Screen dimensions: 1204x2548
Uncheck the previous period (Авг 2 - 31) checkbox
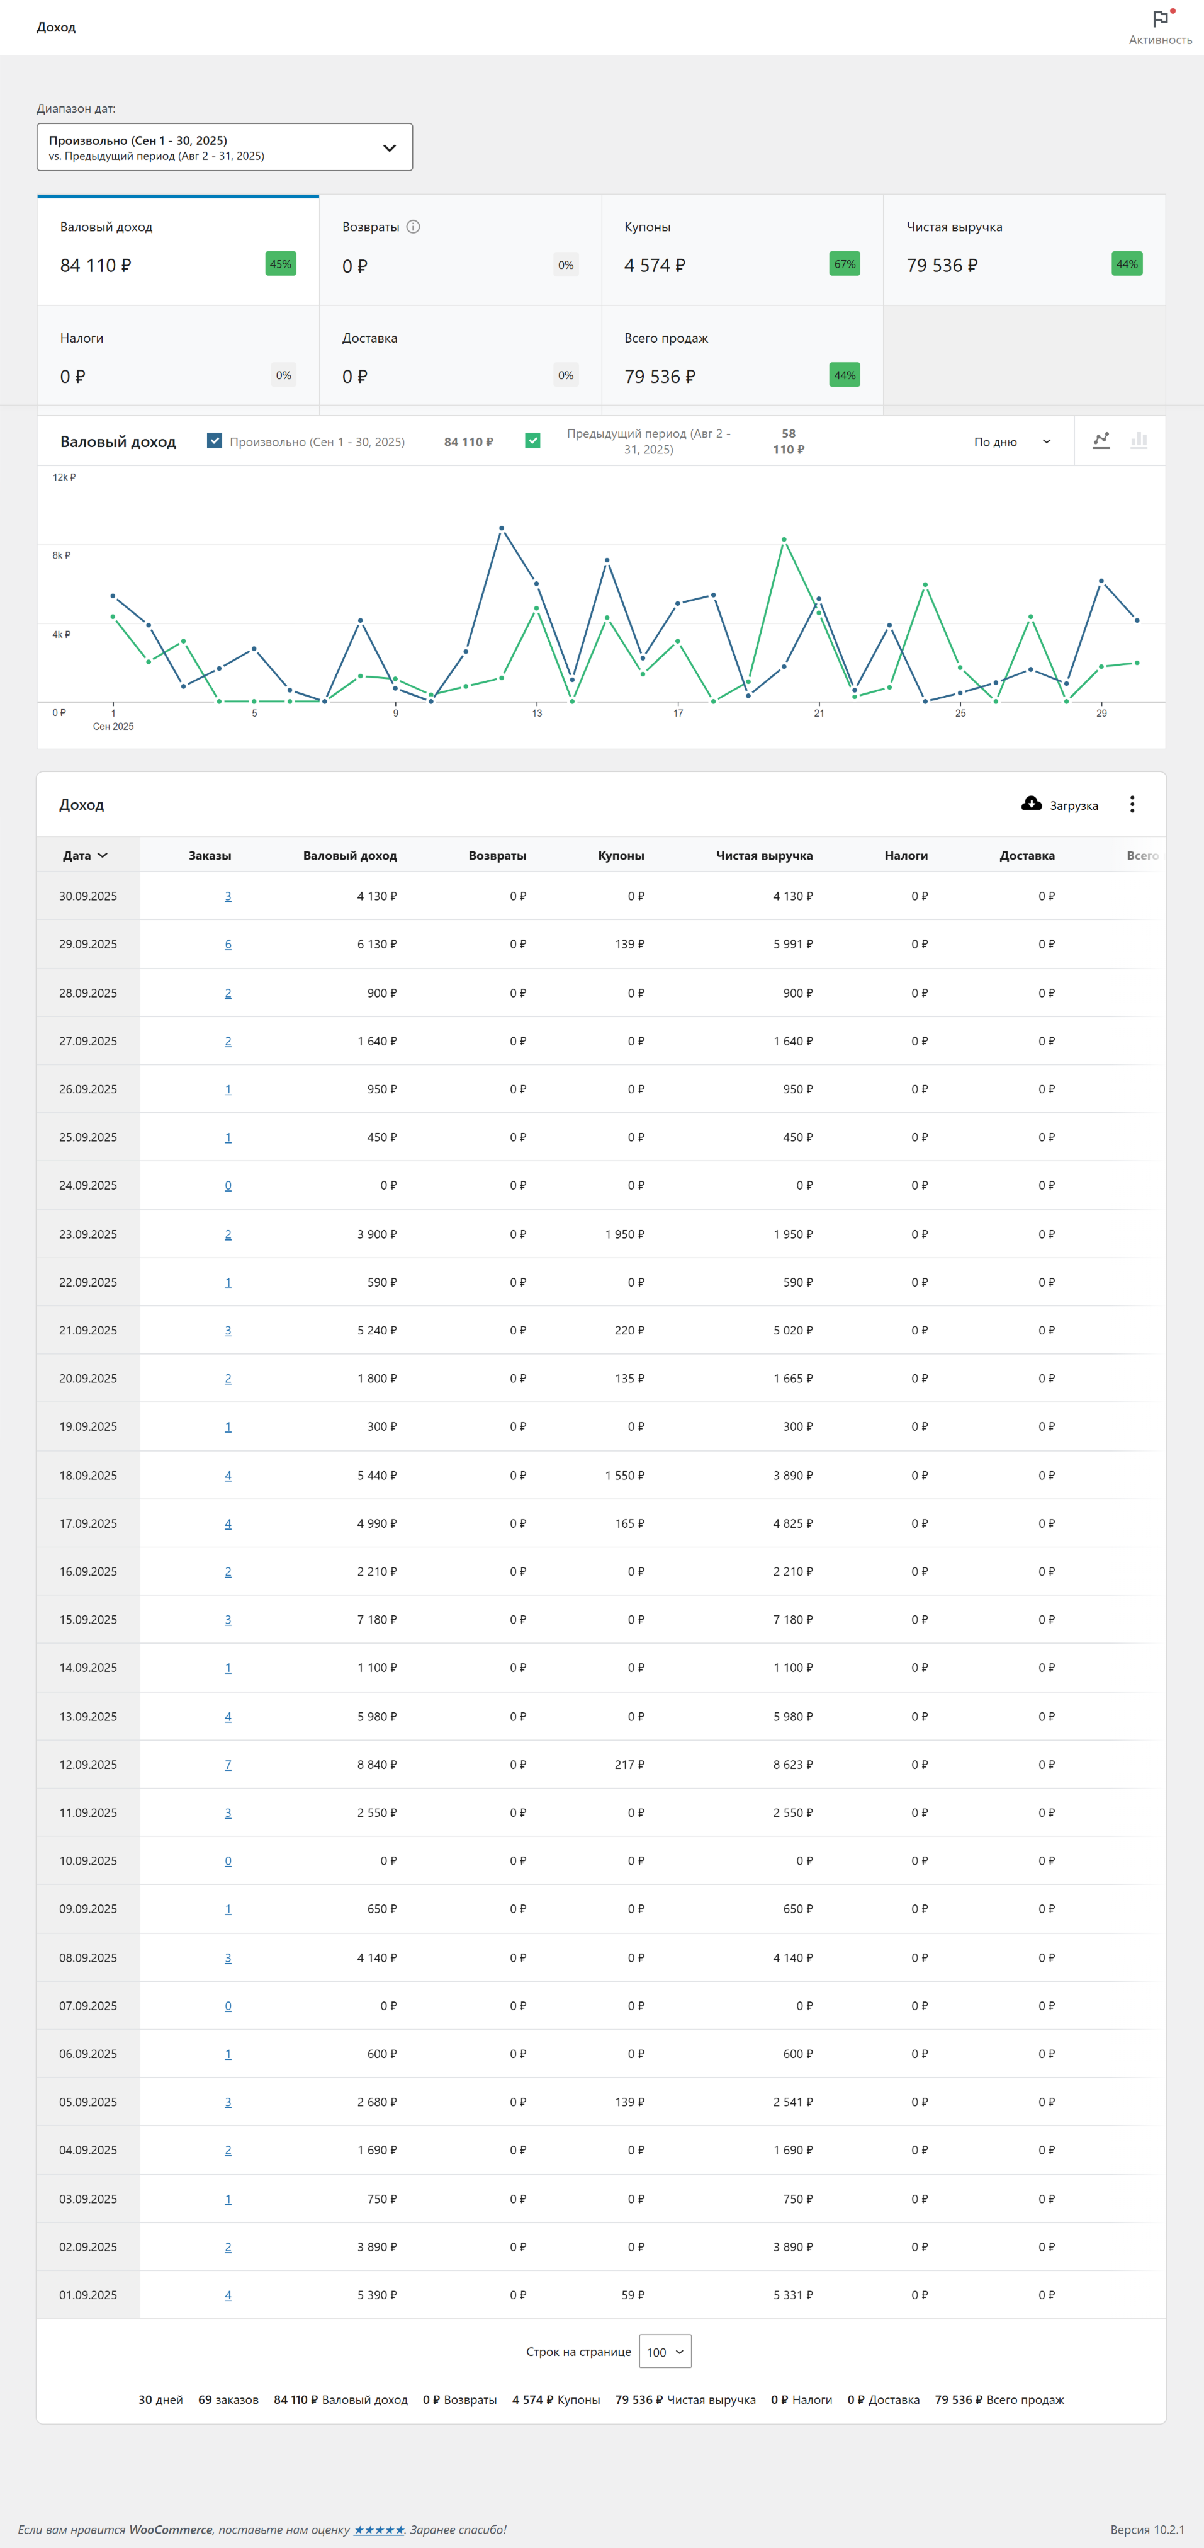[533, 441]
